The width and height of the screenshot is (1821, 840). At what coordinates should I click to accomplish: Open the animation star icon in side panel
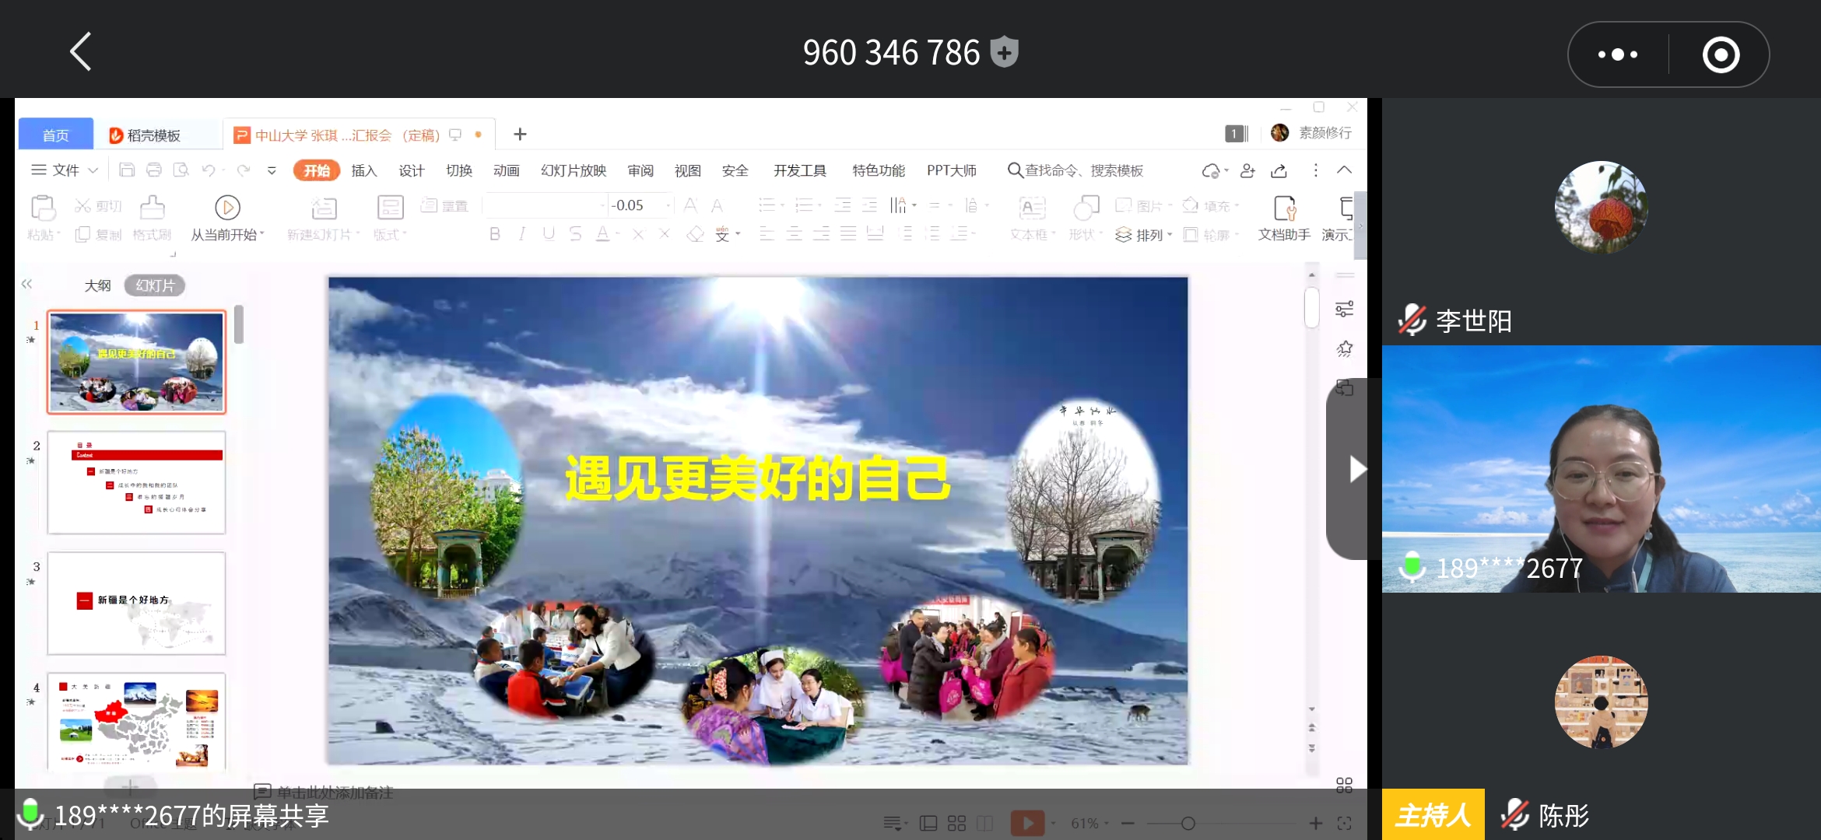(1344, 348)
